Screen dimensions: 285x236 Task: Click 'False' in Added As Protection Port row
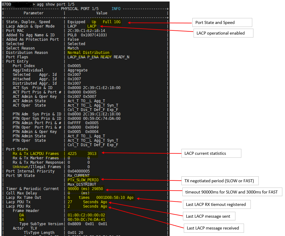tap(73, 39)
